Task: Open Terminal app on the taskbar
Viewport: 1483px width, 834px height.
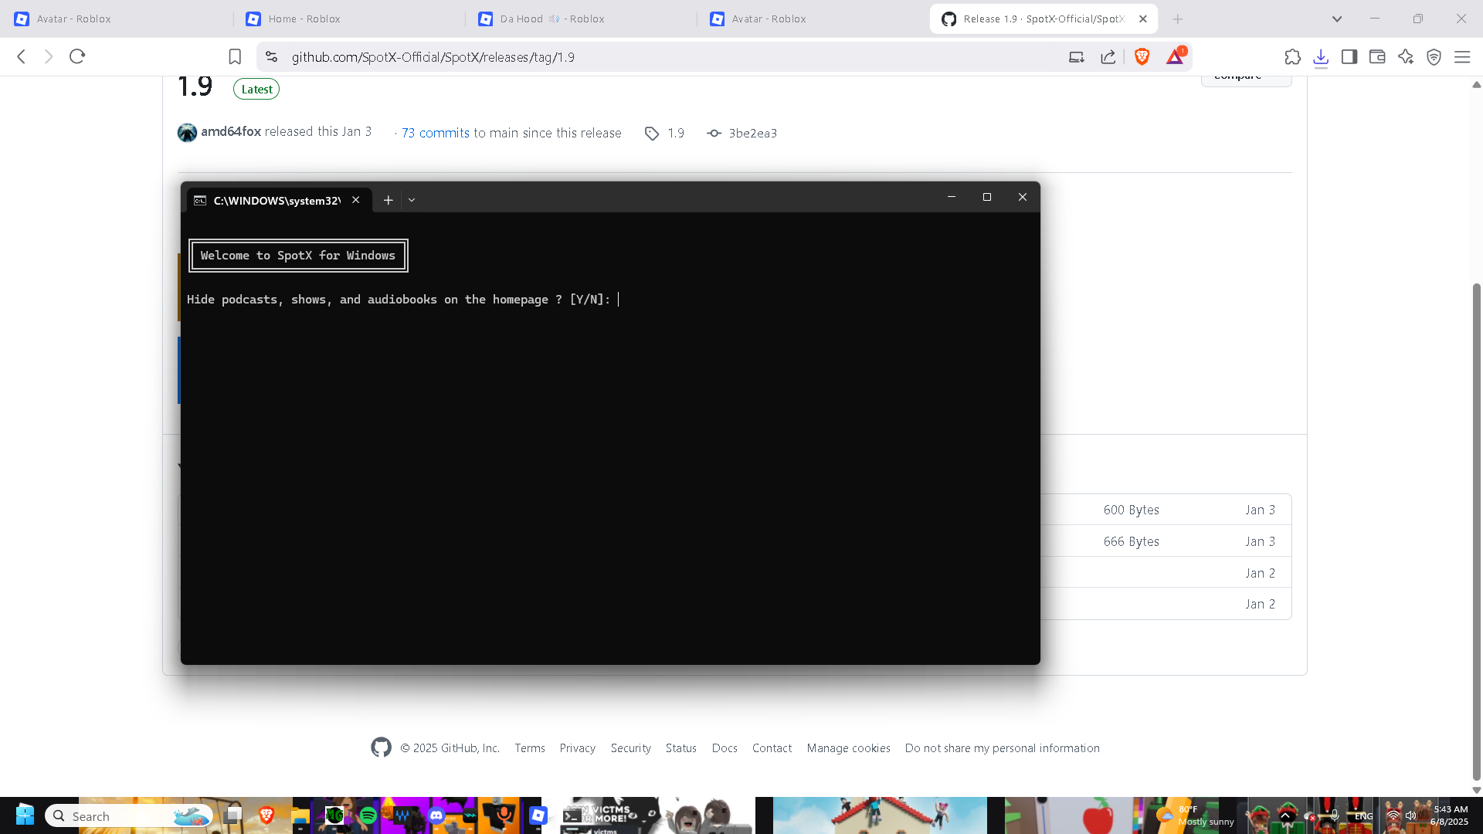Action: [x=572, y=815]
